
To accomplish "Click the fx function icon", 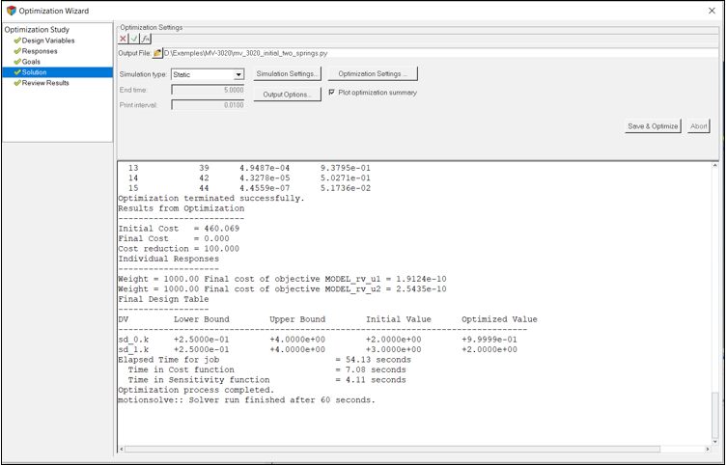I will click(x=146, y=39).
